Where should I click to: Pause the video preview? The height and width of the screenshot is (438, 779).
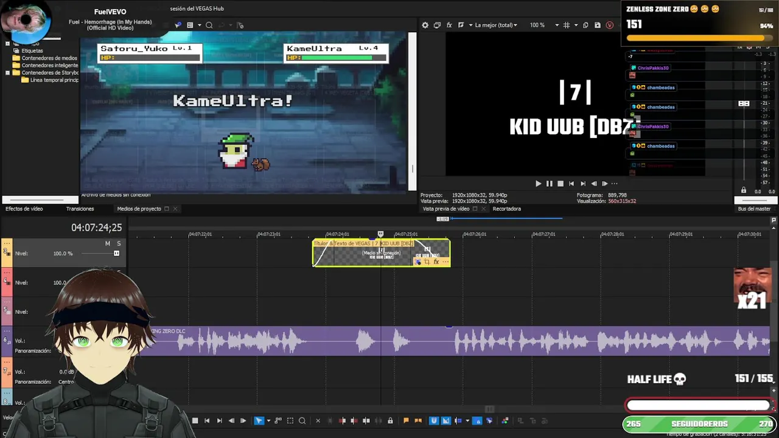click(550, 183)
